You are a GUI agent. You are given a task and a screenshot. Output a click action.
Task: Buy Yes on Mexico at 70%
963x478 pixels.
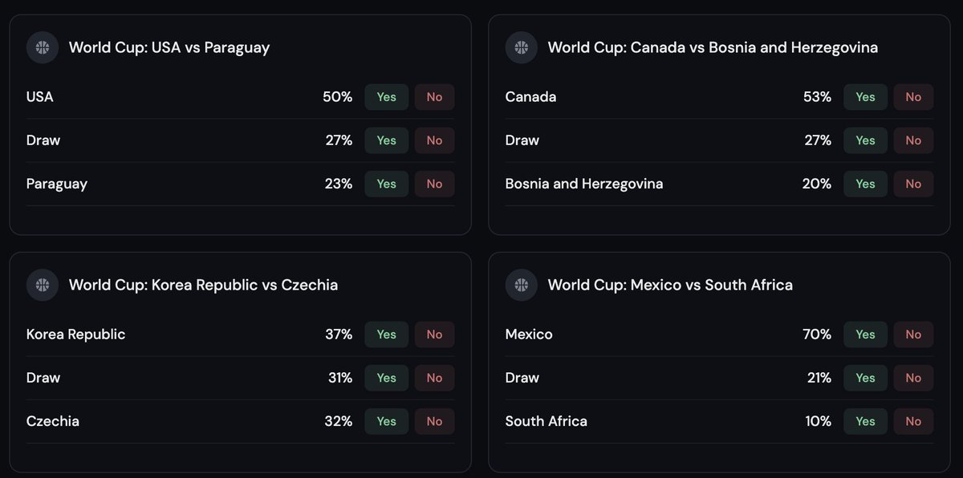[x=865, y=334]
